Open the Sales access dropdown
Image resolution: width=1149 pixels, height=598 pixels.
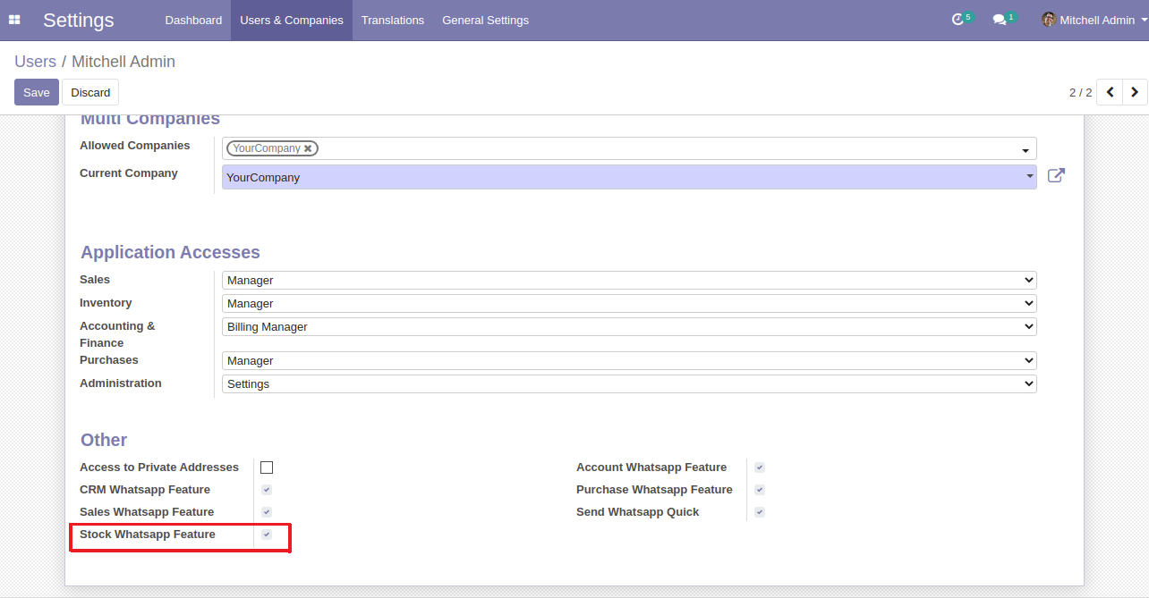pyautogui.click(x=629, y=281)
